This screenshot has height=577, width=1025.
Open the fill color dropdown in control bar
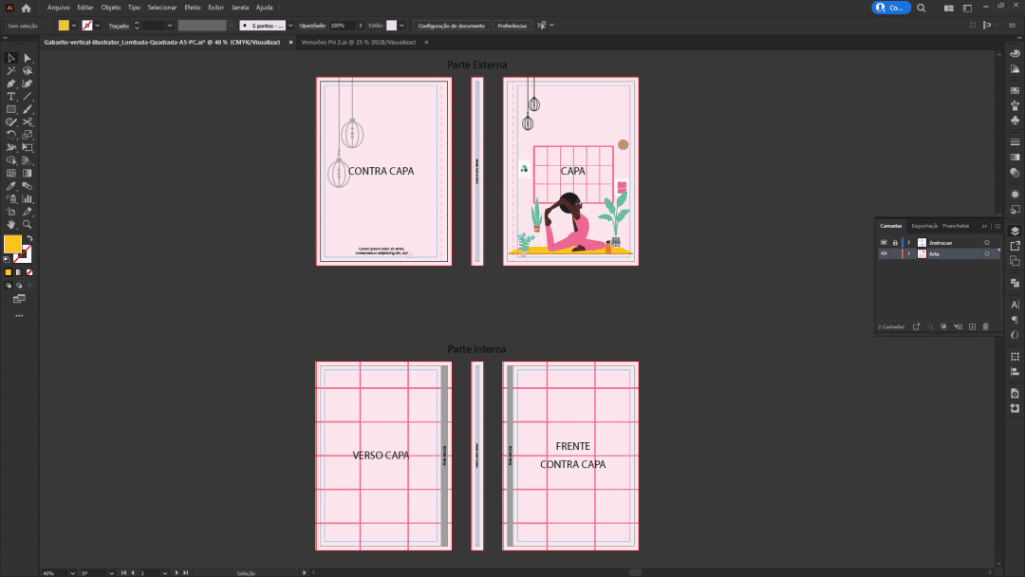(x=75, y=26)
